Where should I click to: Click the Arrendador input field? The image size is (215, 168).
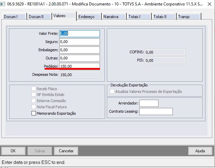pyautogui.click(x=149, y=103)
